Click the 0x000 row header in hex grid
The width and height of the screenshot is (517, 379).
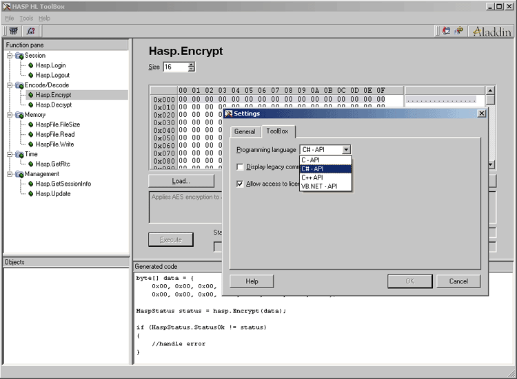pyautogui.click(x=164, y=99)
